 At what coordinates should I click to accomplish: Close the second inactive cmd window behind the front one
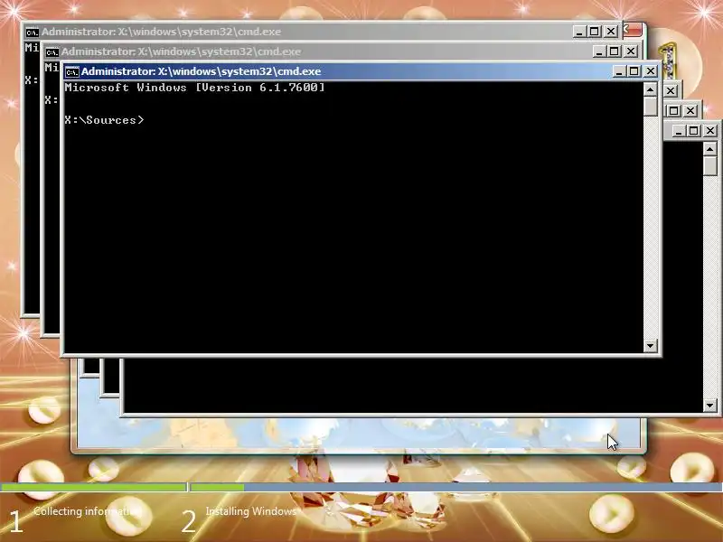point(631,51)
